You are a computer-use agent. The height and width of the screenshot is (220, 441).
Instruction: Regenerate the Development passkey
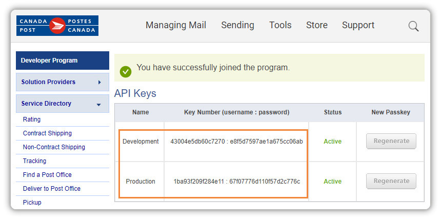pyautogui.click(x=391, y=141)
